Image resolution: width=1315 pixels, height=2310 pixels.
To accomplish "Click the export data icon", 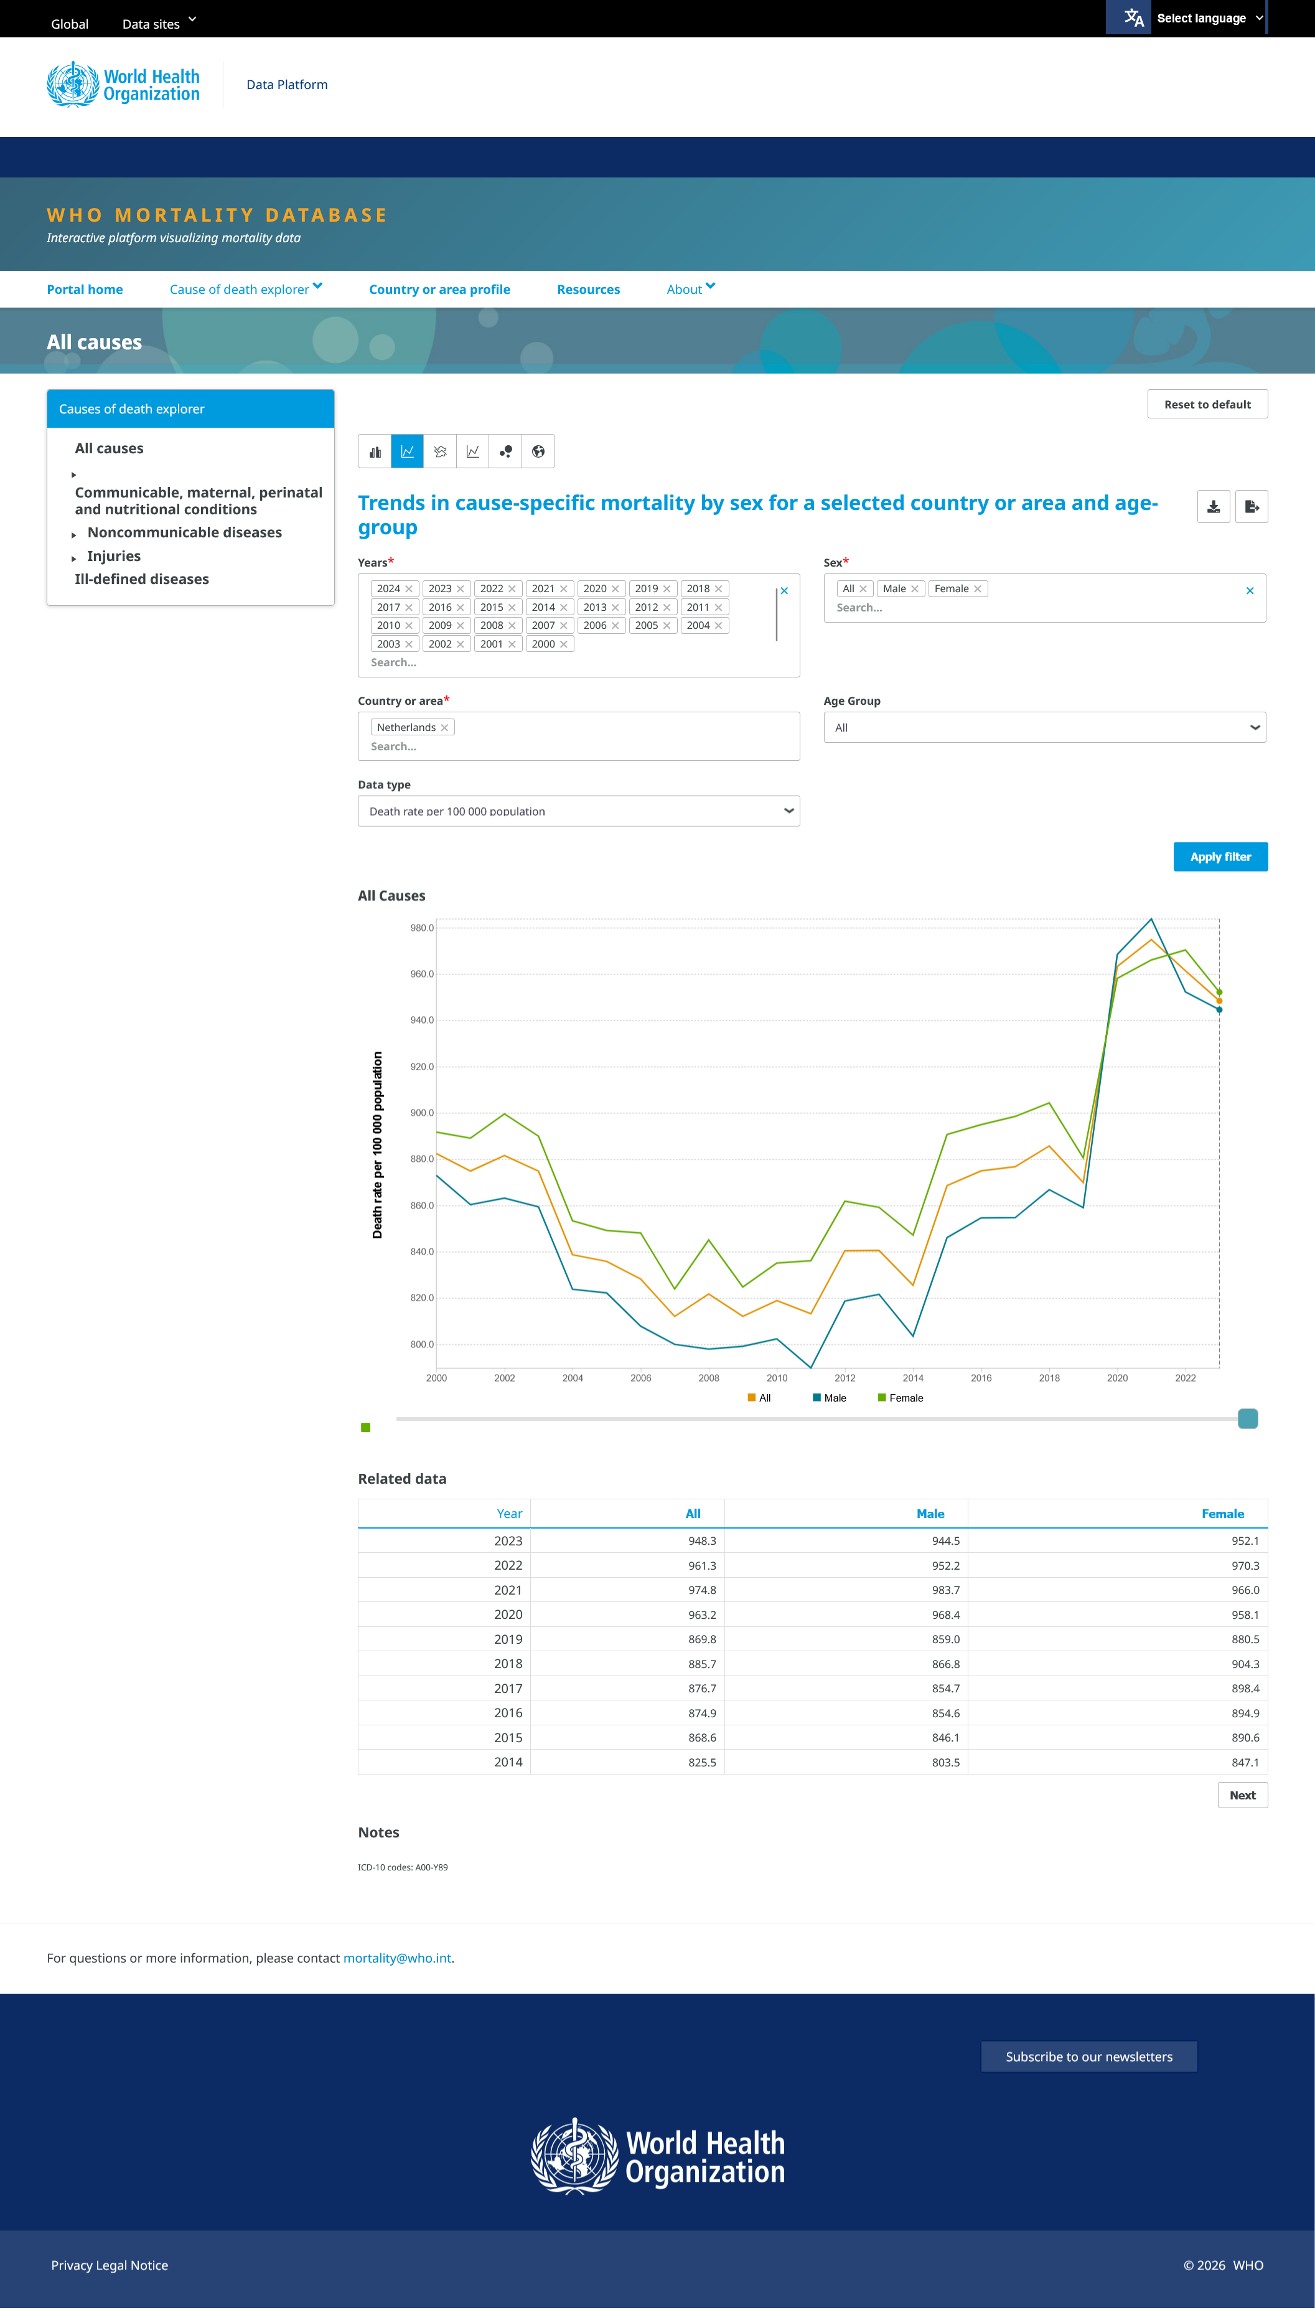I will coord(1252,507).
